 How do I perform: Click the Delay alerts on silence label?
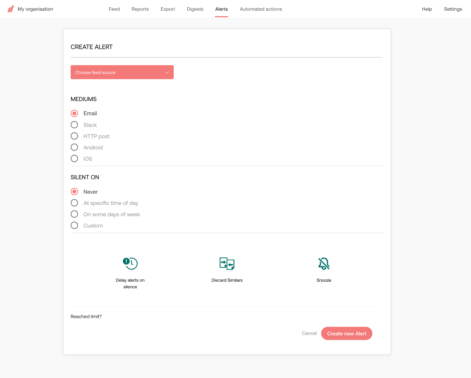point(130,283)
